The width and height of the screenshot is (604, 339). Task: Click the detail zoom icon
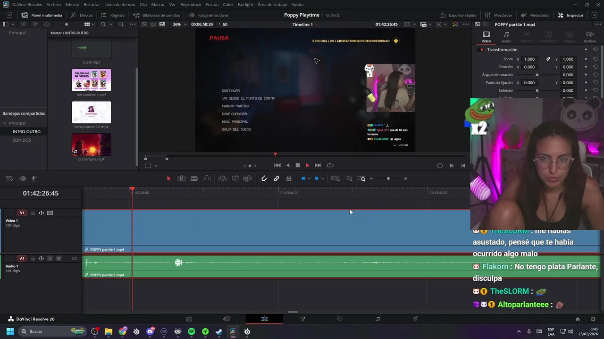[x=349, y=178]
